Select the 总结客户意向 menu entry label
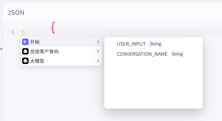222x121 pixels. 44,51
